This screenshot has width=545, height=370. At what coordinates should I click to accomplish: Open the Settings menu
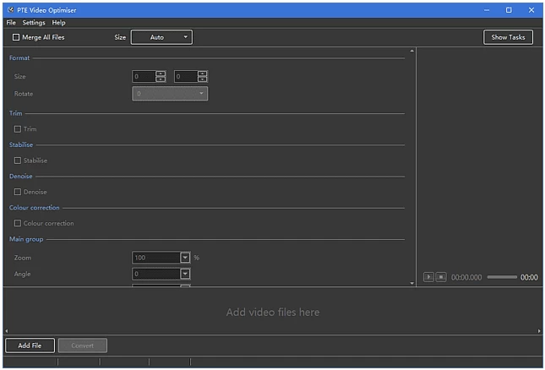click(x=34, y=23)
